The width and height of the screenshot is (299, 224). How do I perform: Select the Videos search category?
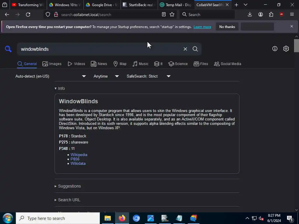coord(77,64)
